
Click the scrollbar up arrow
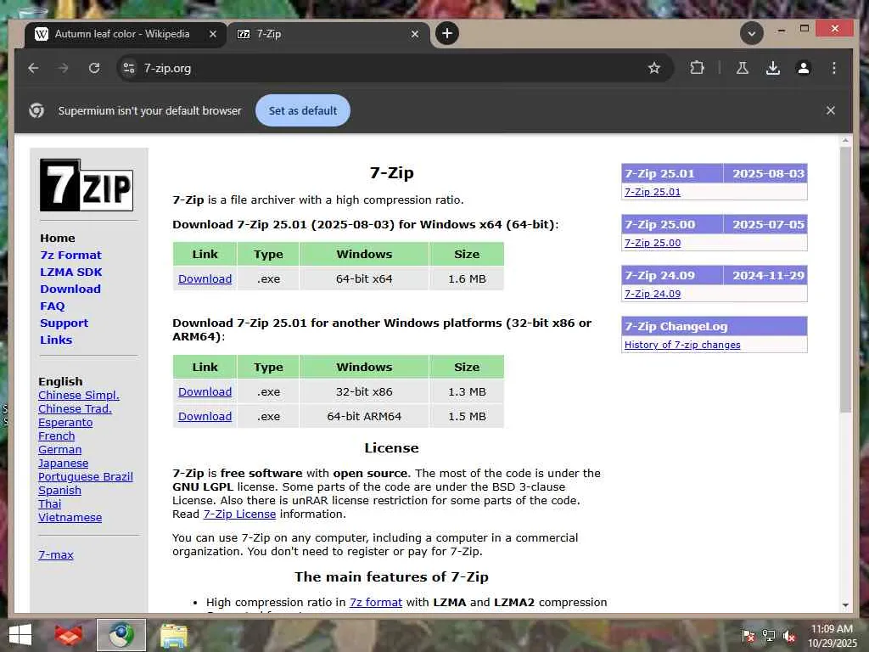[844, 142]
